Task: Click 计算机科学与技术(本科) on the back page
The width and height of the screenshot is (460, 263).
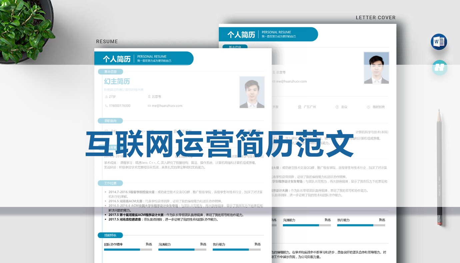Action: point(372,132)
